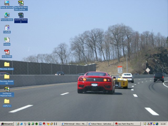Switch to Yahoo! News taskbar window
168x126 pixels.
101,124
